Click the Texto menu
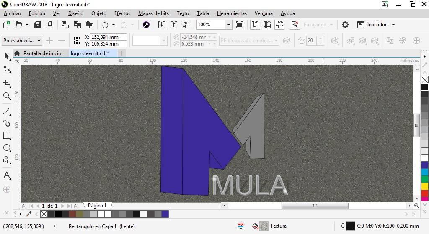Screen dimensions: 429x234 [183, 13]
